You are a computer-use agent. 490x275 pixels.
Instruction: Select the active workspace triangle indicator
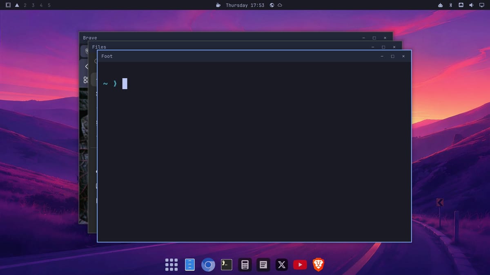pyautogui.click(x=17, y=5)
